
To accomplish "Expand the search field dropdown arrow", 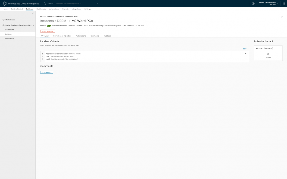I will (97, 4).
